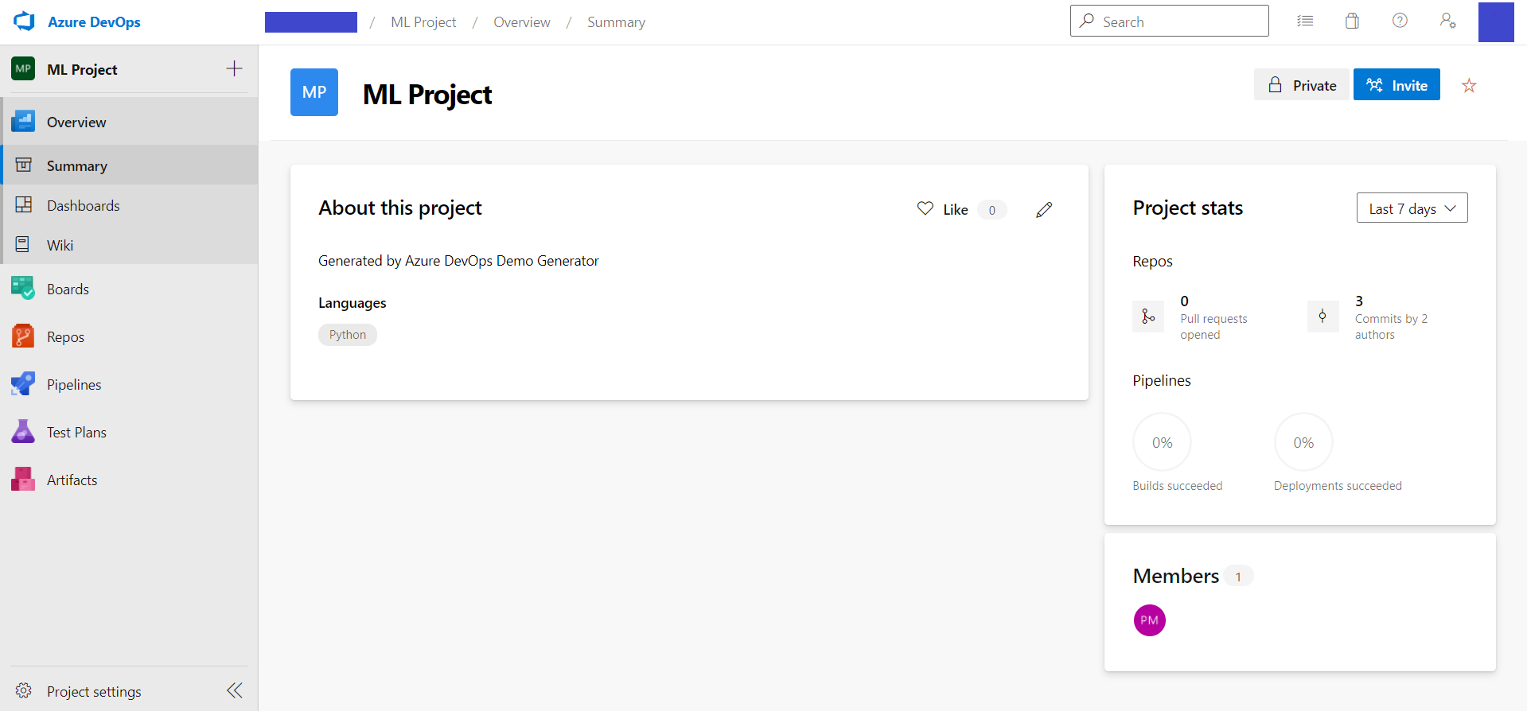The height and width of the screenshot is (711, 1527).
Task: Click the plus icon next to ML Project
Action: tap(234, 68)
